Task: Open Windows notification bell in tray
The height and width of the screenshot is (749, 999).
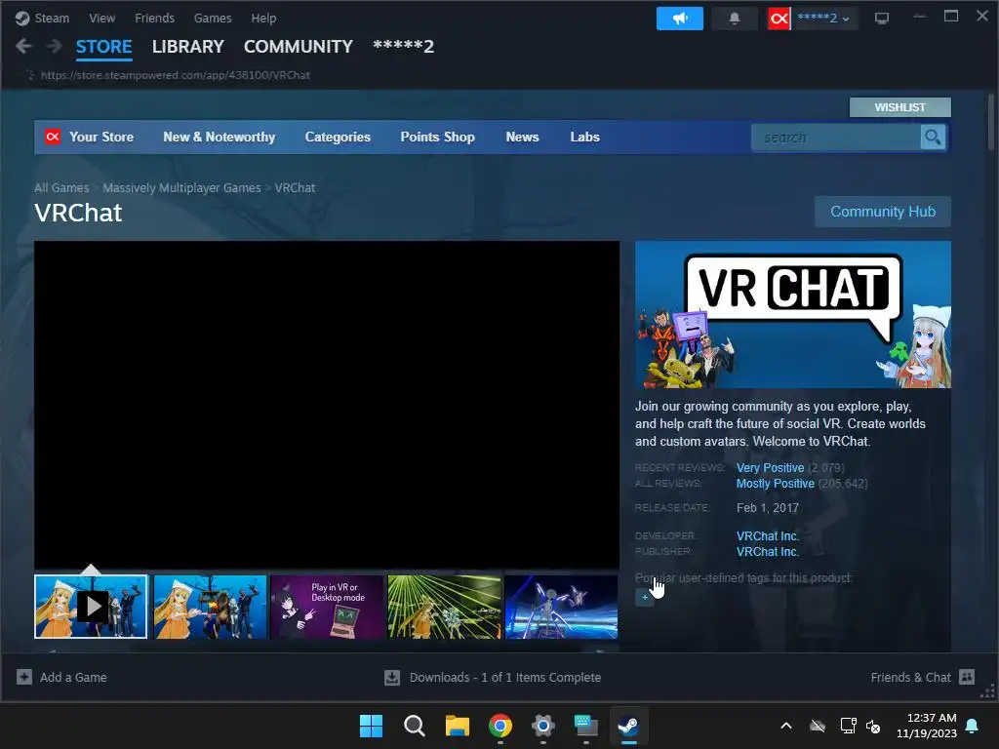Action: click(973, 726)
